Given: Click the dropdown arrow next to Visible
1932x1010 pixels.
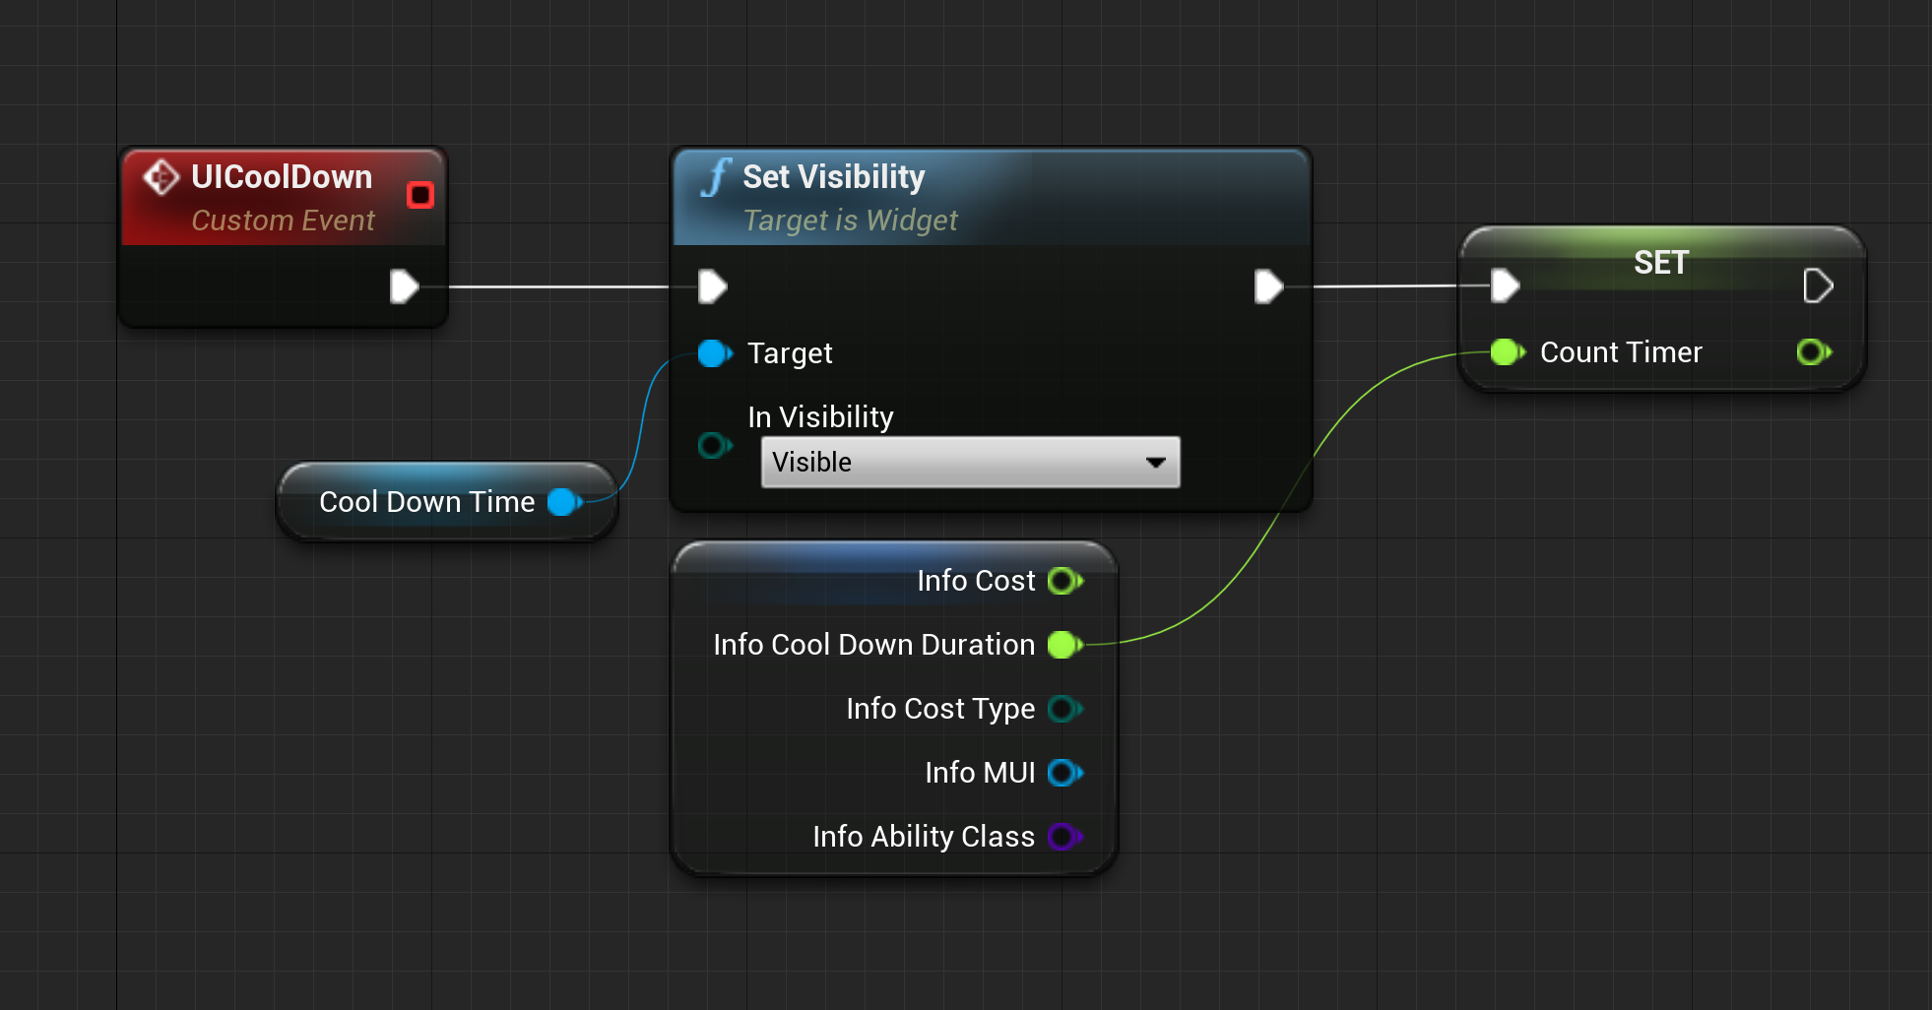Looking at the screenshot, I should [1157, 462].
